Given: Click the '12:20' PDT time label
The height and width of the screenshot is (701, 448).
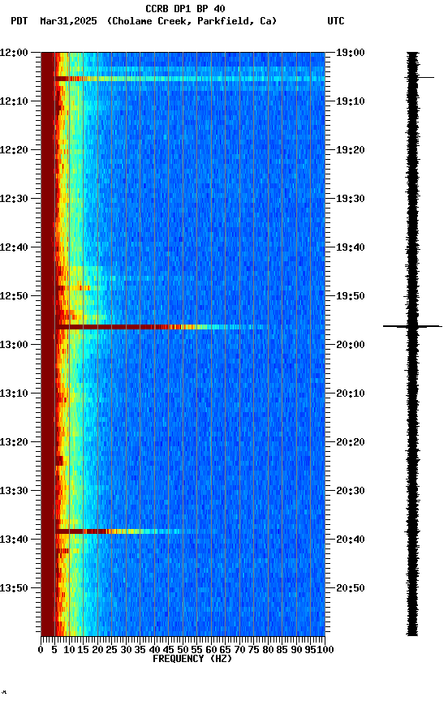Looking at the screenshot, I should coord(14,150).
